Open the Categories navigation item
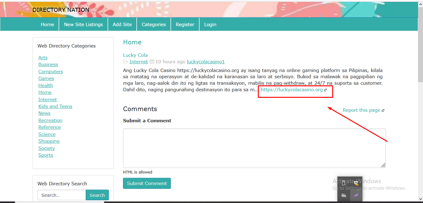Screen dimensions: 423x203 pyautogui.click(x=154, y=25)
